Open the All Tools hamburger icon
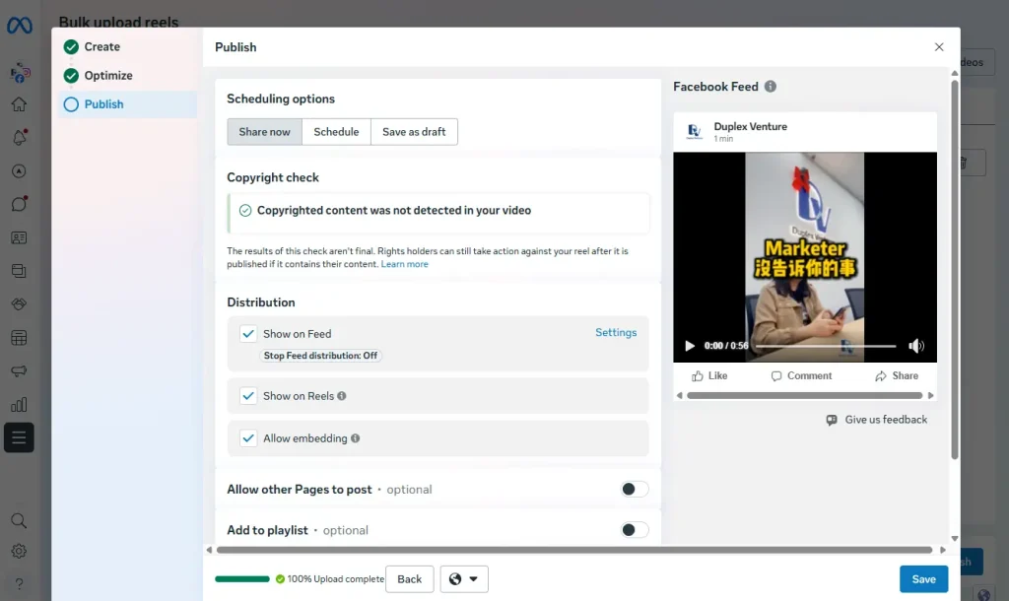 [x=19, y=437]
